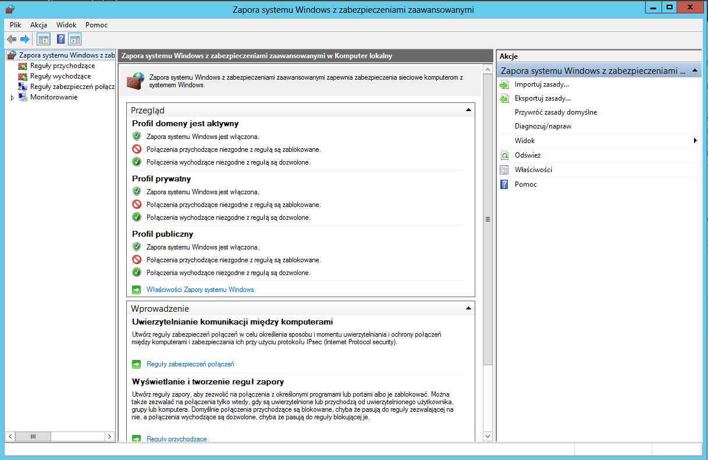Open the Plik menu
The height and width of the screenshot is (460, 708).
(x=15, y=25)
